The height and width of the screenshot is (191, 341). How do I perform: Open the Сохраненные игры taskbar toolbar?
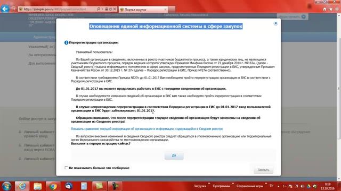tap(250, 186)
